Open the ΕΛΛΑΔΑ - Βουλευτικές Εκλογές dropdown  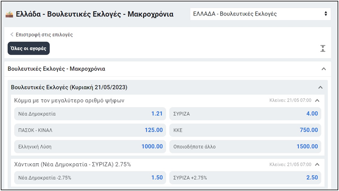tap(260, 14)
